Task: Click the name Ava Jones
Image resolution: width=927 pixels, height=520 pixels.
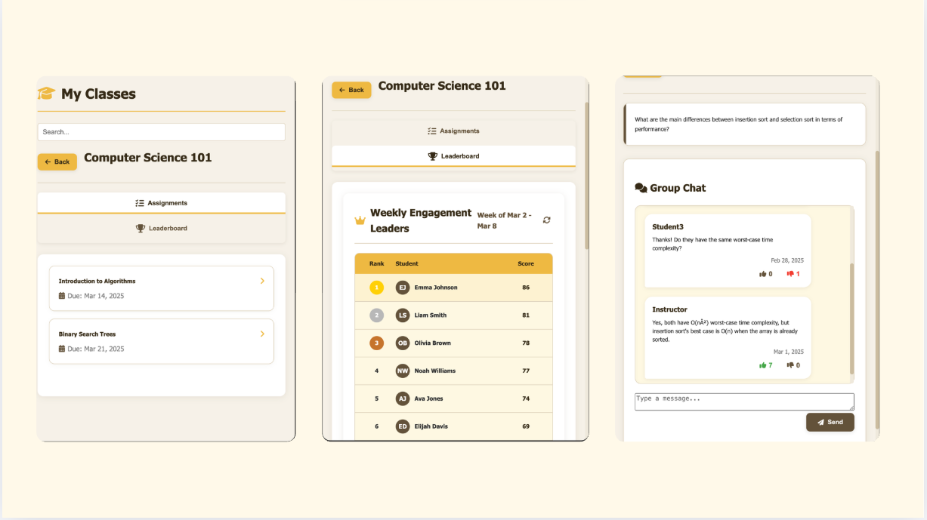Action: (x=429, y=398)
